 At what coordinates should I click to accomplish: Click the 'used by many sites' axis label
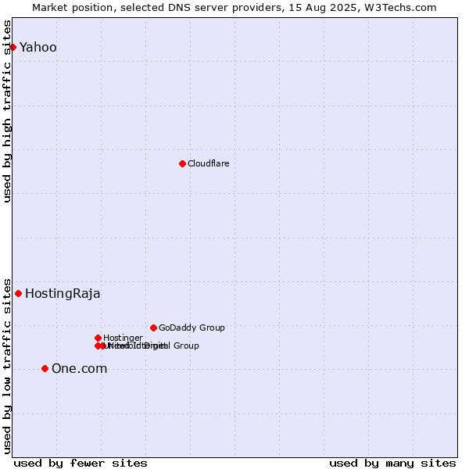[392, 464]
